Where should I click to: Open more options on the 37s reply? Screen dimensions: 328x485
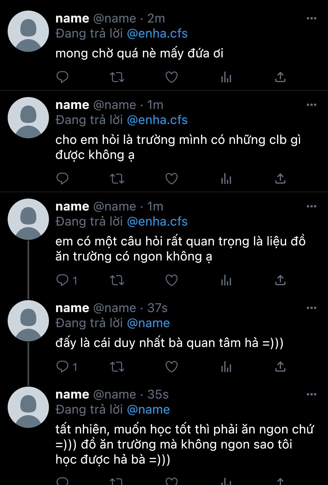312,308
